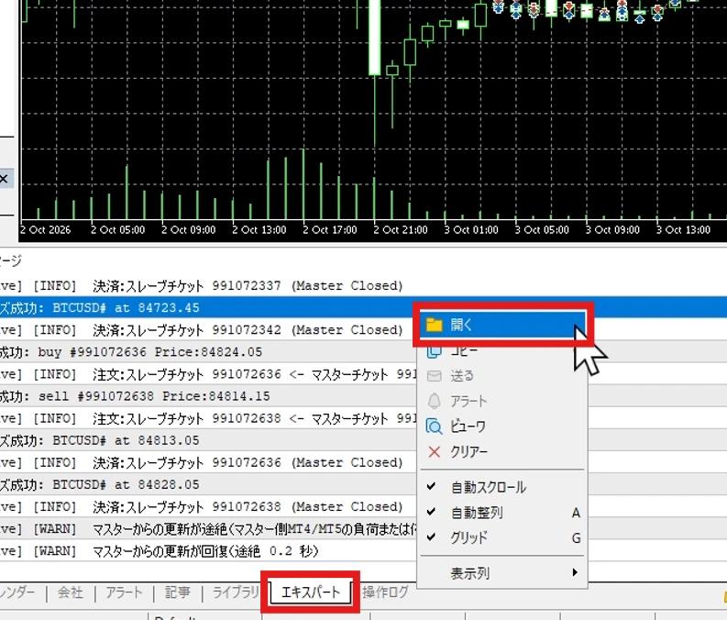
Task: Select log row BTCUSD# at 84813.05
Action: 208,440
